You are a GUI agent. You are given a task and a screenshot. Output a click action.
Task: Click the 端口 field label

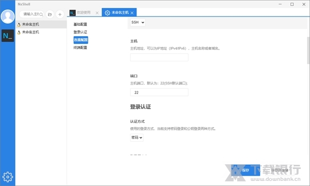[x=134, y=76]
